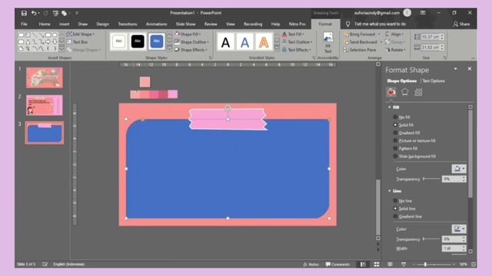Click the Alt Text button
Screen dimensions: 492x276
click(x=328, y=42)
